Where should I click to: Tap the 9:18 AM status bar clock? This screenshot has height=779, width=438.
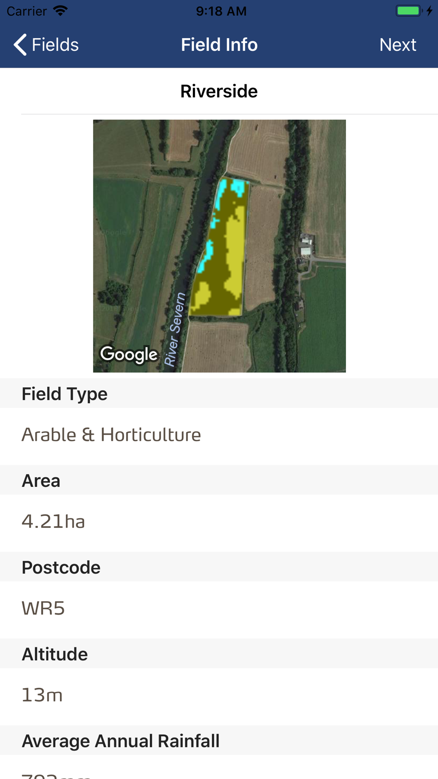point(221,11)
